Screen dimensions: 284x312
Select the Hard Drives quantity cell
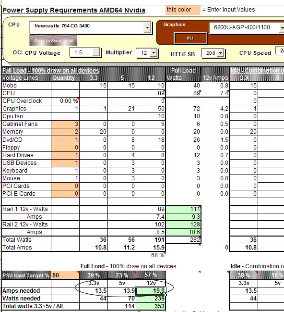click(65, 155)
